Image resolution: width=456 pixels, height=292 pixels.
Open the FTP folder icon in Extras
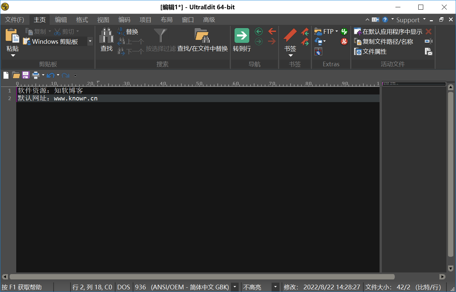[x=318, y=31]
